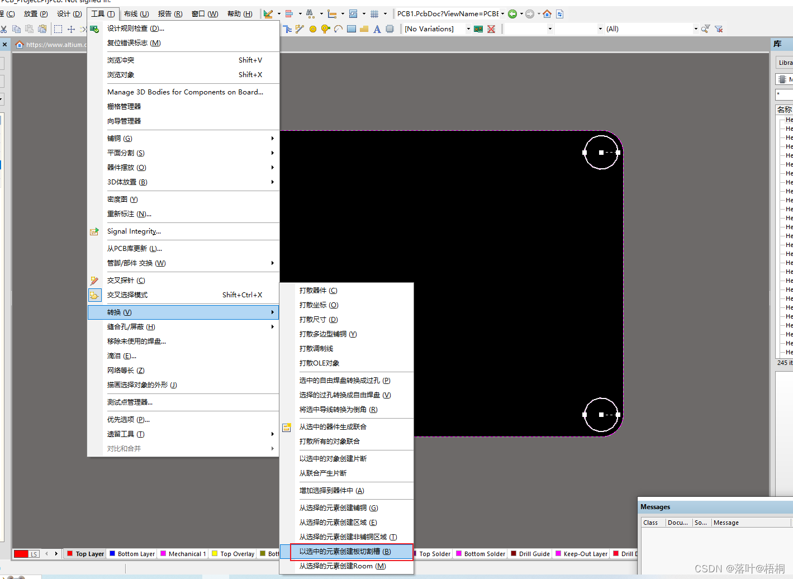Click the layer tabs scroll right arrow
The height and width of the screenshot is (579, 793).
(56, 554)
